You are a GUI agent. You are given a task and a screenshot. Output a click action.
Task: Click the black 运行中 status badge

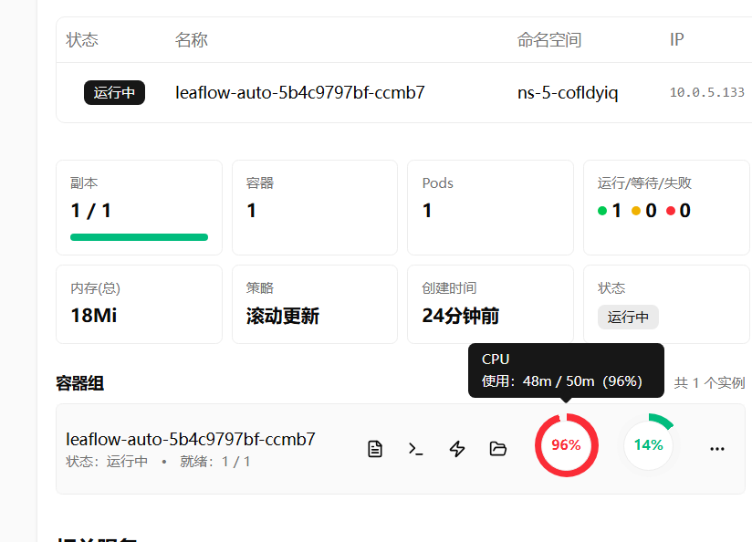click(114, 92)
